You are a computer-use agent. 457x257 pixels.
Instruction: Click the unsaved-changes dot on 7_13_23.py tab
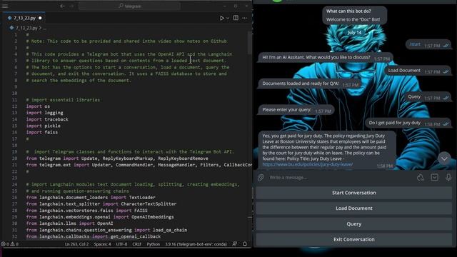click(40, 18)
